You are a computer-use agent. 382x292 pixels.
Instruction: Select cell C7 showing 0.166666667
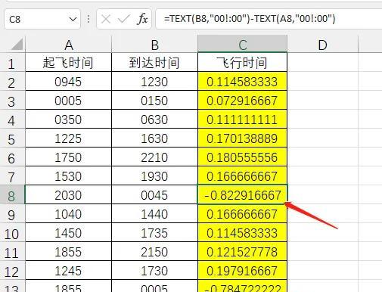tap(242, 176)
